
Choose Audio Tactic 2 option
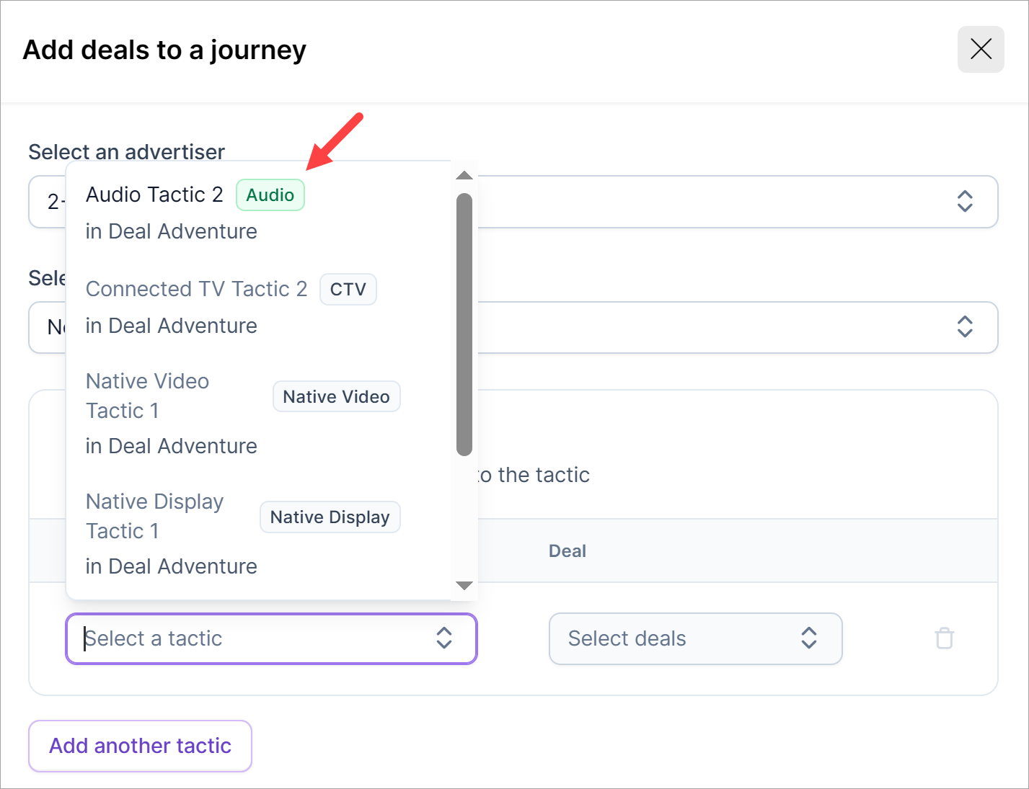pyautogui.click(x=154, y=195)
